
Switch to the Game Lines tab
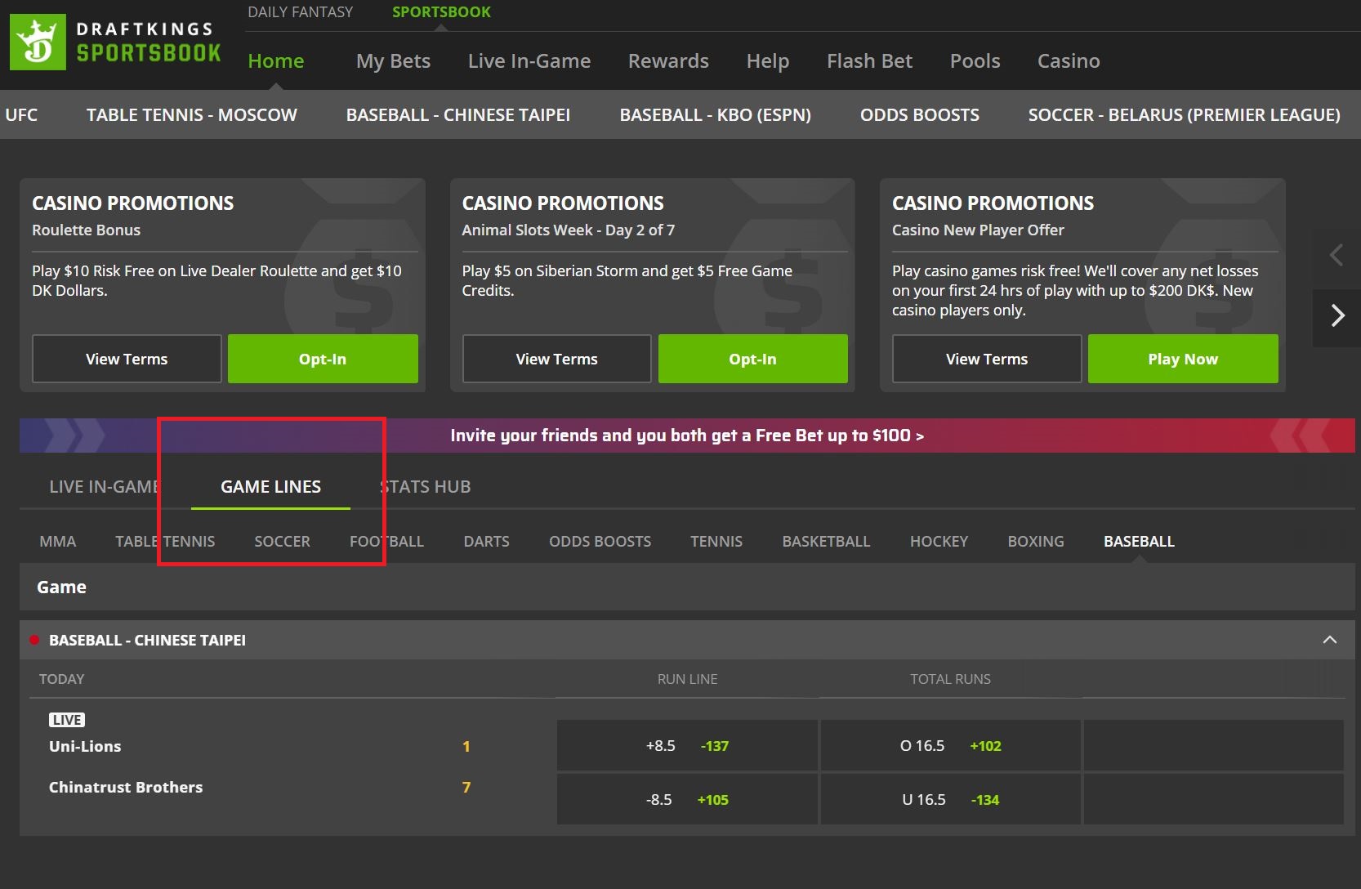[x=270, y=487]
